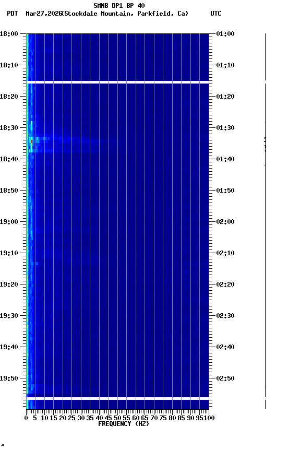Click the 50 Hz frequency axis label

(117, 418)
